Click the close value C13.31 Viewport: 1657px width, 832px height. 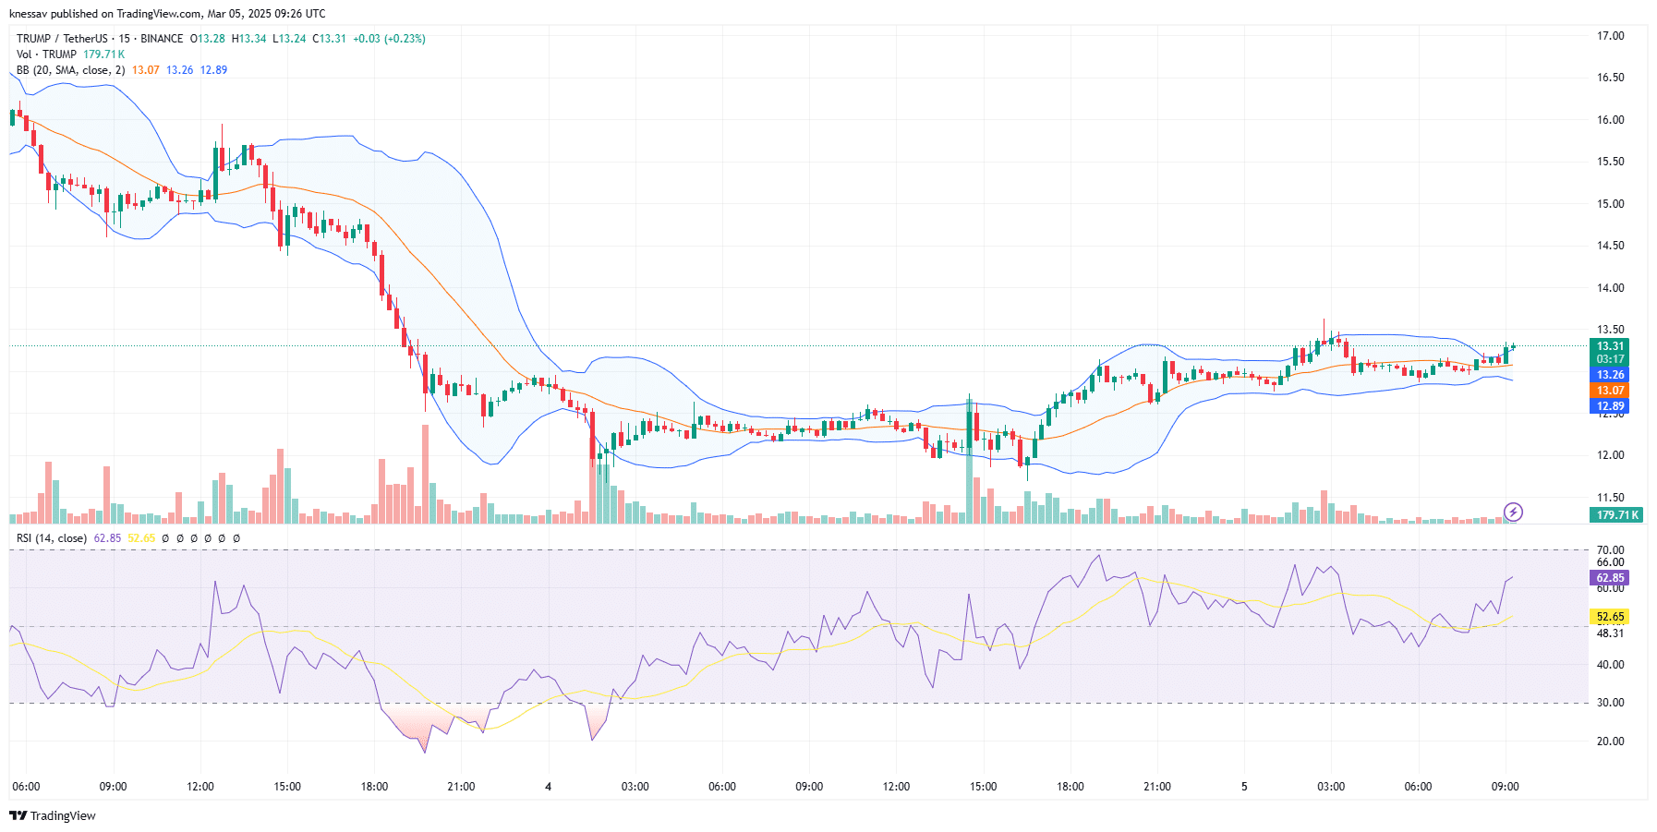(329, 39)
